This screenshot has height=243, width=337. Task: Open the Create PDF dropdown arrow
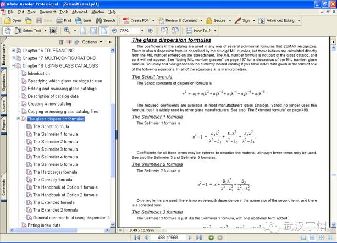pos(153,21)
